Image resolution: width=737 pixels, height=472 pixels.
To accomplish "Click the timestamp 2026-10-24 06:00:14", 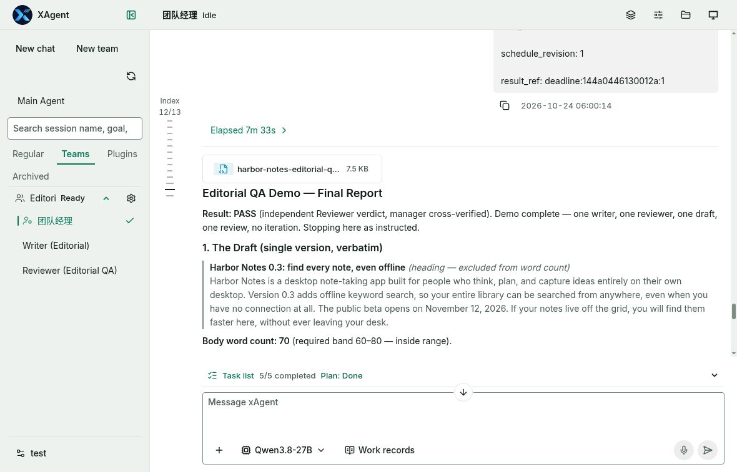I will pyautogui.click(x=566, y=105).
